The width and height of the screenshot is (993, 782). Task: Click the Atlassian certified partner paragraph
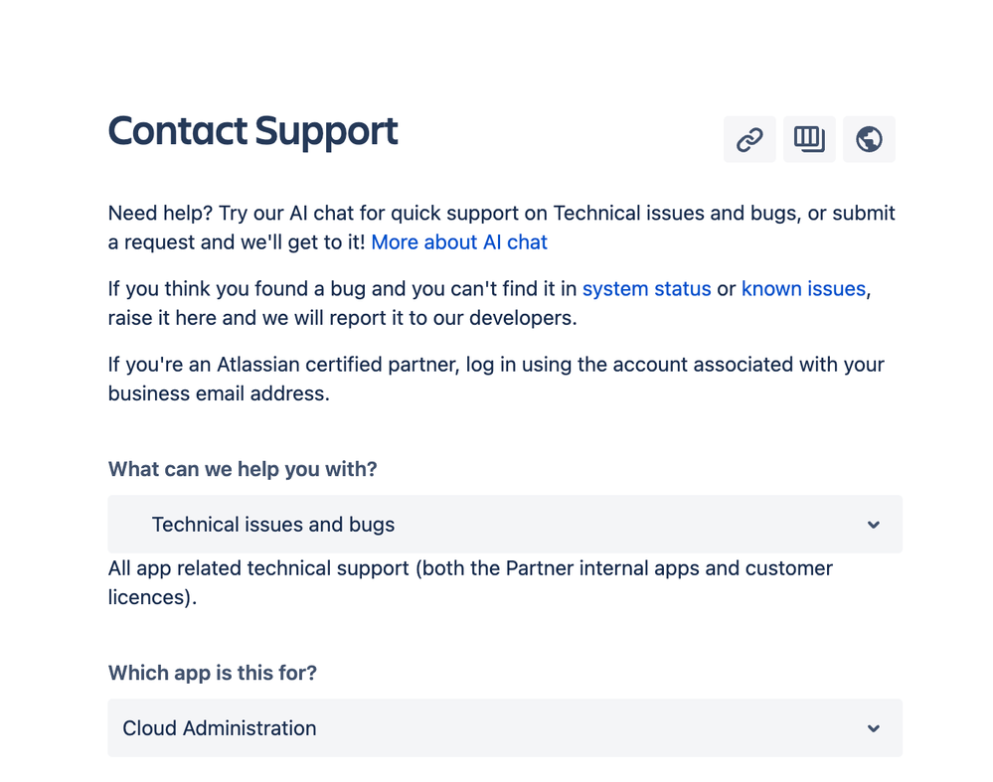point(495,365)
